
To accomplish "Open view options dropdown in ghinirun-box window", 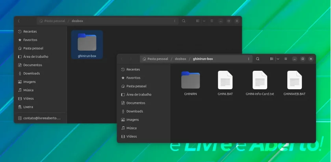I will pos(278,59).
